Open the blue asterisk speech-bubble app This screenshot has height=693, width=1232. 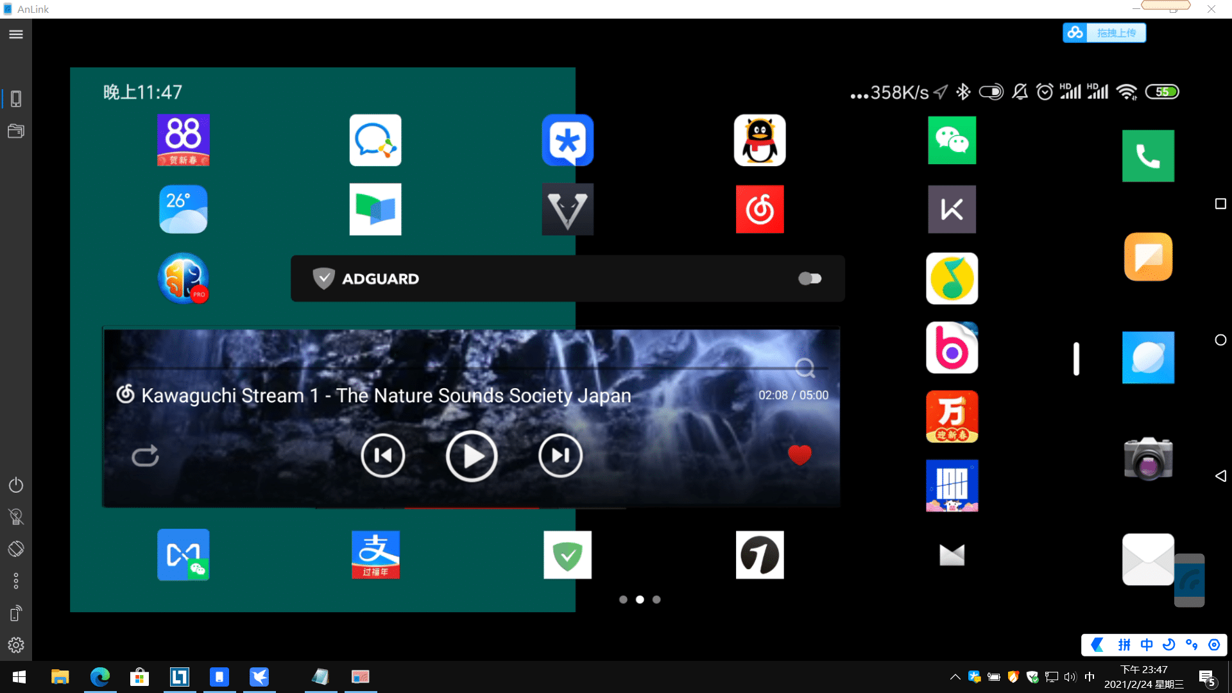point(568,141)
